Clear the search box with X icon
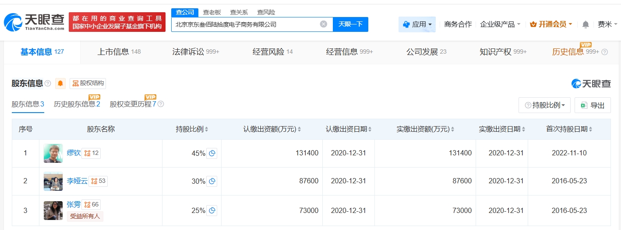621x230 pixels. (324, 24)
